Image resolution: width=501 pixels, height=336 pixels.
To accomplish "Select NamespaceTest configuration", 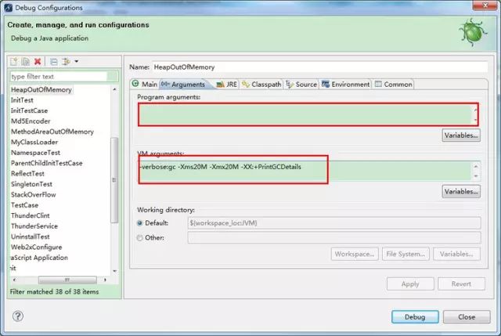I will pos(35,153).
